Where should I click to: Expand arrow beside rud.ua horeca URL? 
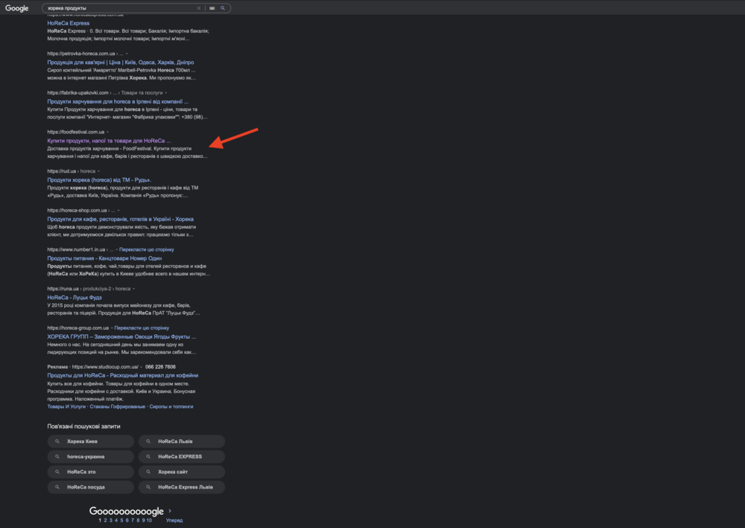pyautogui.click(x=98, y=171)
